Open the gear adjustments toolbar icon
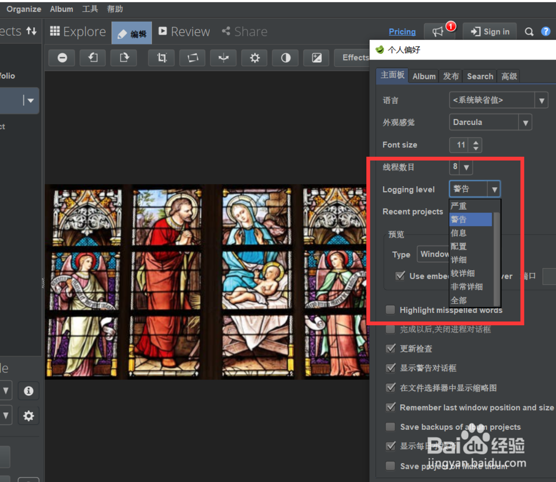Image resolution: width=556 pixels, height=482 pixels. pyautogui.click(x=255, y=57)
